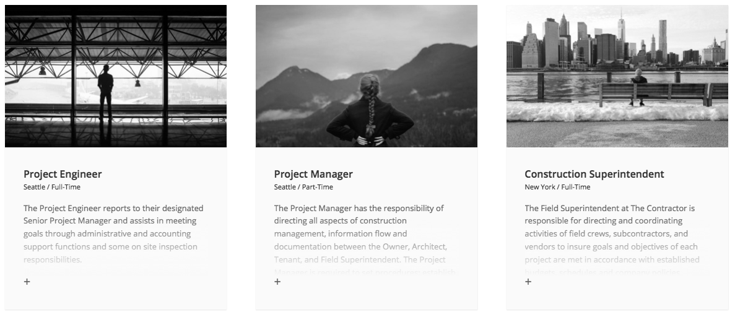Open the Construction Superintendent job title
The image size is (735, 317).
point(594,174)
